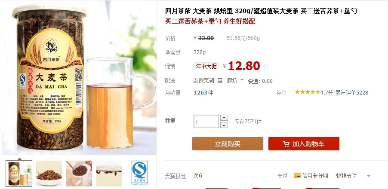The width and height of the screenshot is (388, 189).
Task: Open the 廊坊 delivery destination dropdown
Action: click(x=235, y=80)
